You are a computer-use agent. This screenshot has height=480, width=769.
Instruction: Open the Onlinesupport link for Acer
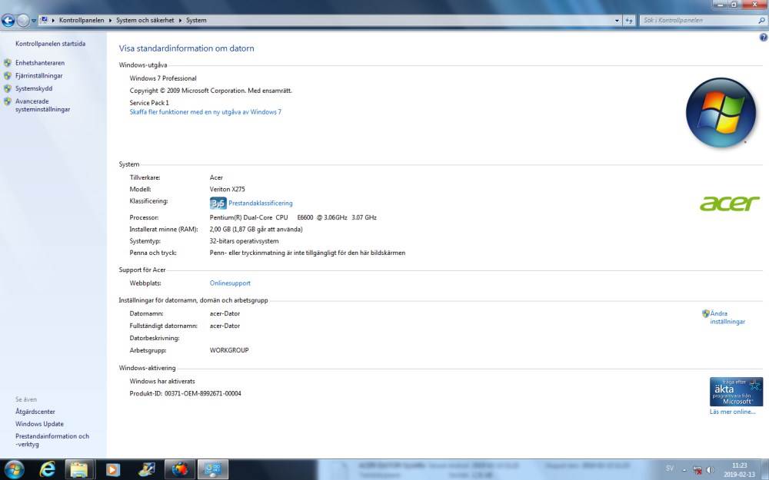[230, 283]
